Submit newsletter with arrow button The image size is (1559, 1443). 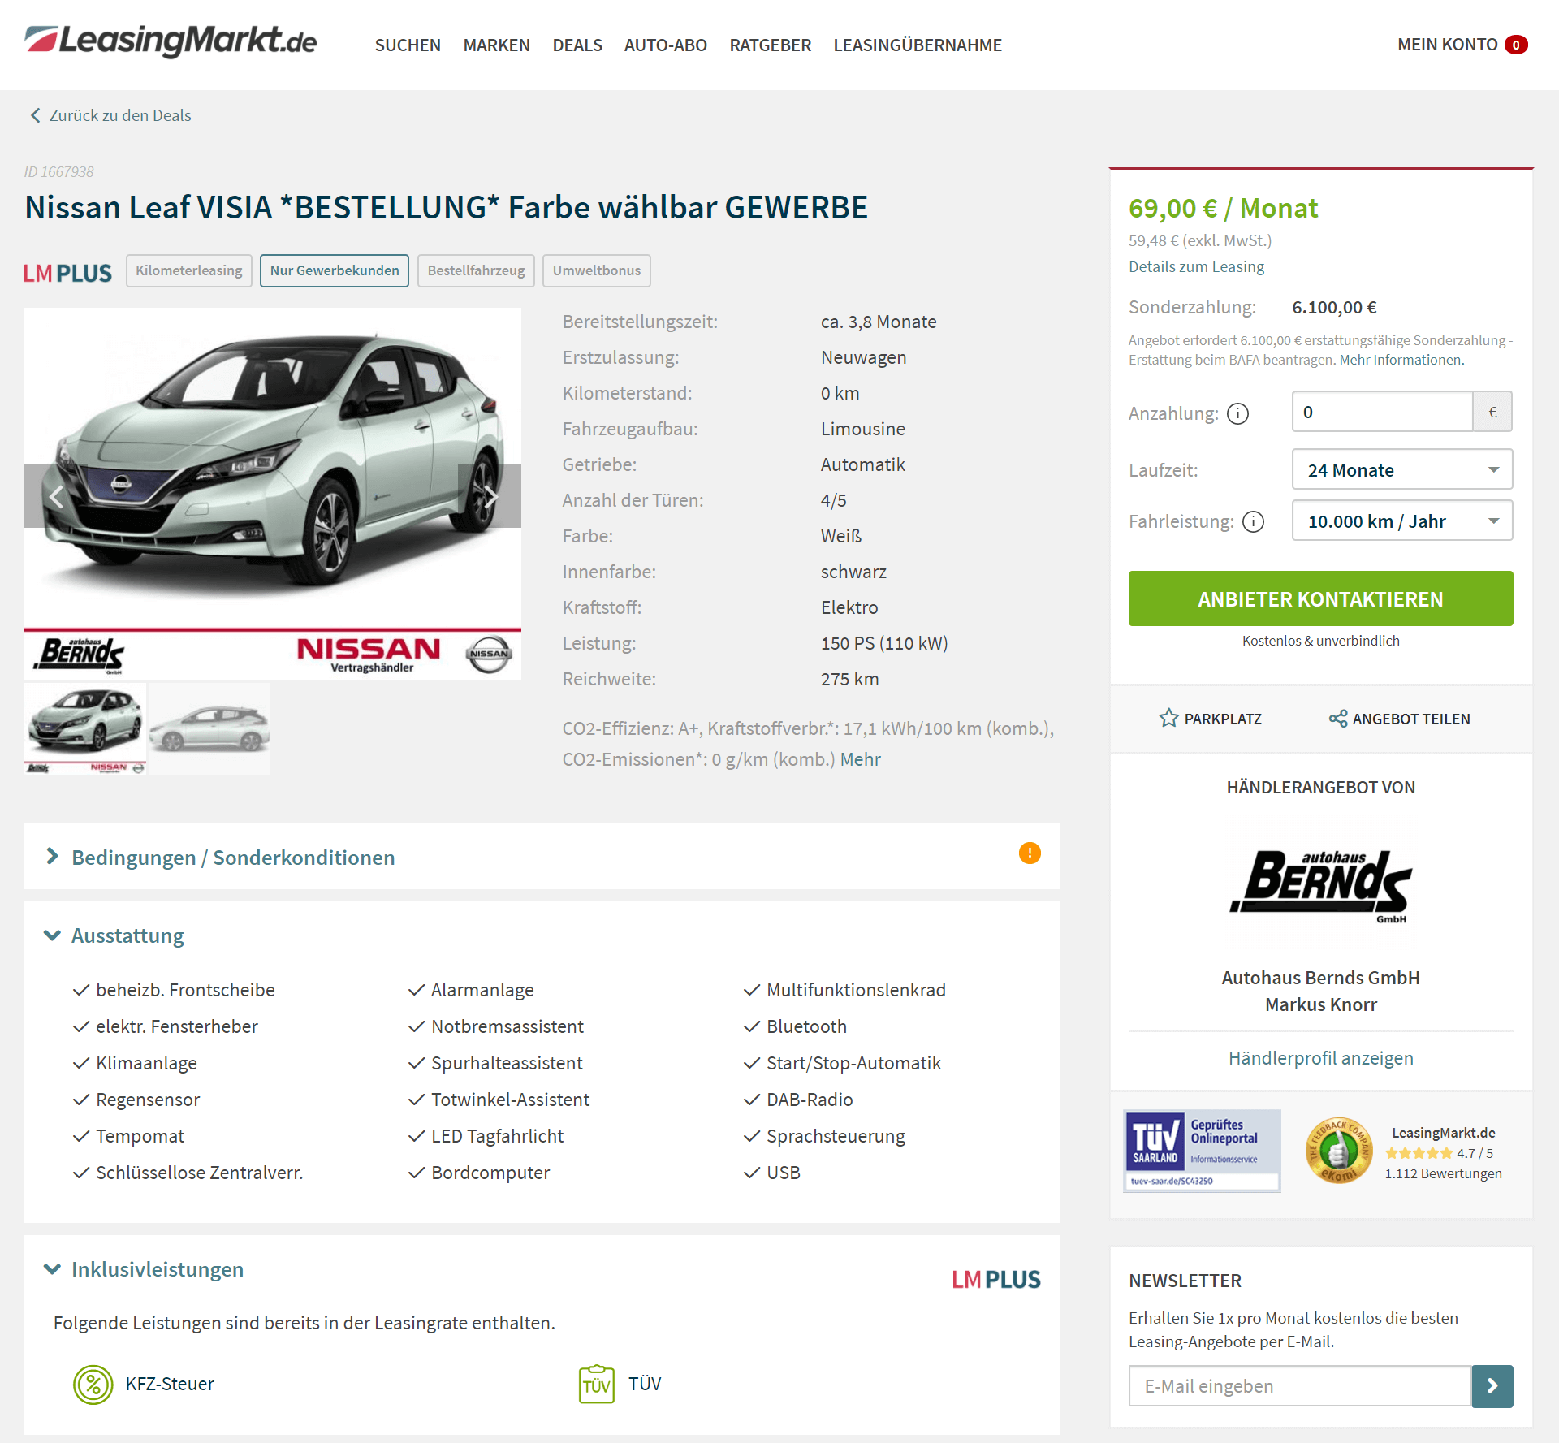click(x=1492, y=1386)
